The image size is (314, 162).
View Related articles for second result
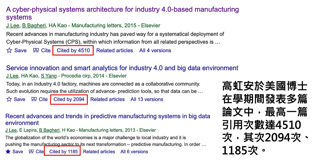[108, 99]
